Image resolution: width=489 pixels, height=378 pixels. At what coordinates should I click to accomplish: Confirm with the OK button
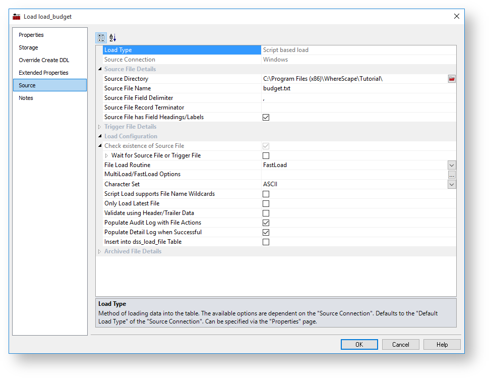pyautogui.click(x=359, y=345)
